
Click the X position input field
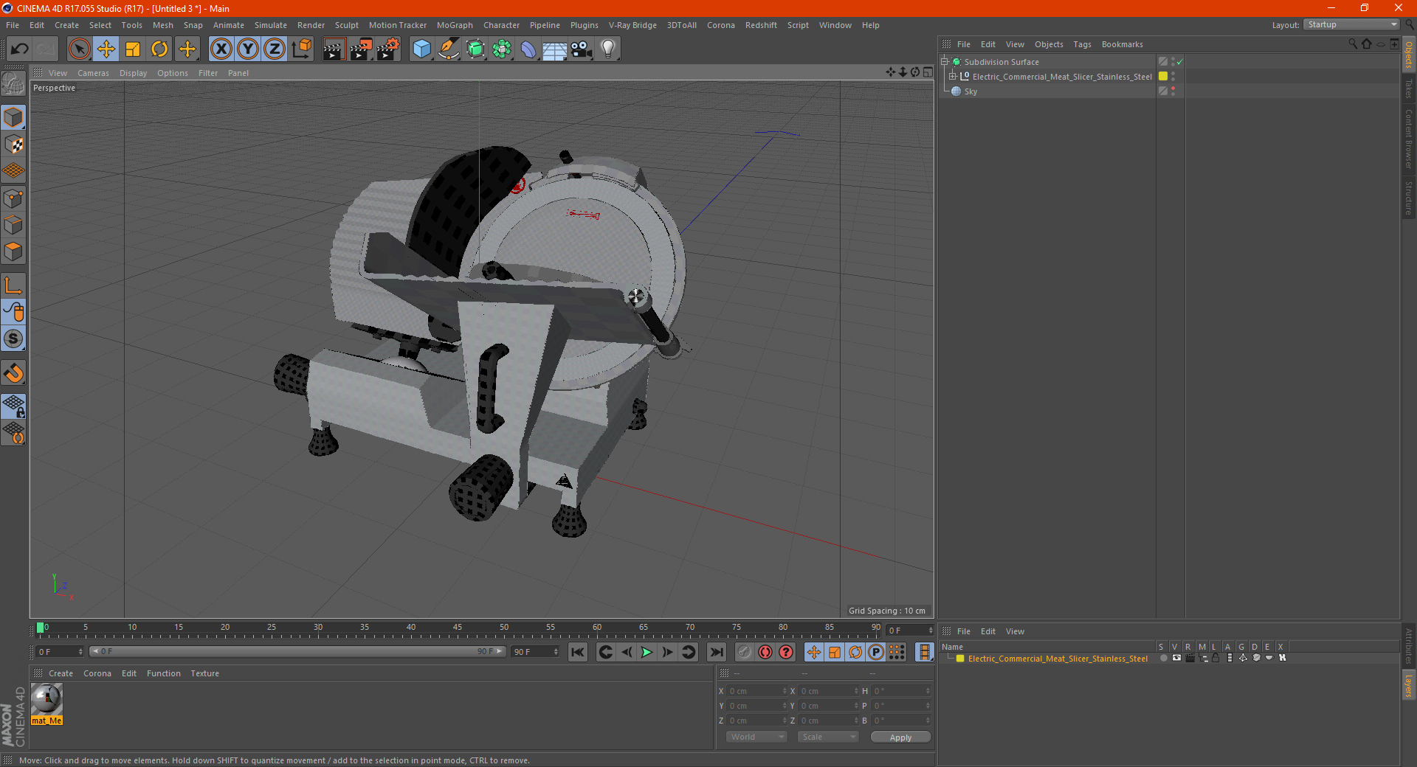coord(758,691)
